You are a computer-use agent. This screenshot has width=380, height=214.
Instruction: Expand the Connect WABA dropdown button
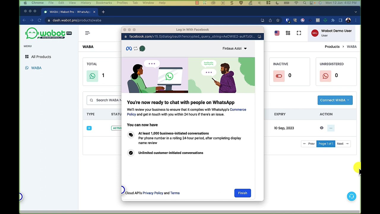(335, 100)
